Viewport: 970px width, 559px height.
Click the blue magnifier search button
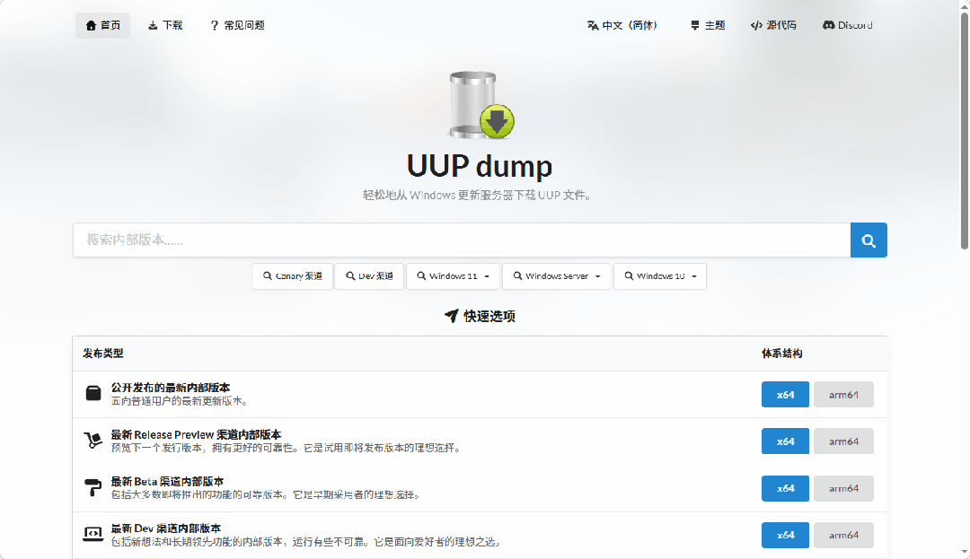coord(869,240)
